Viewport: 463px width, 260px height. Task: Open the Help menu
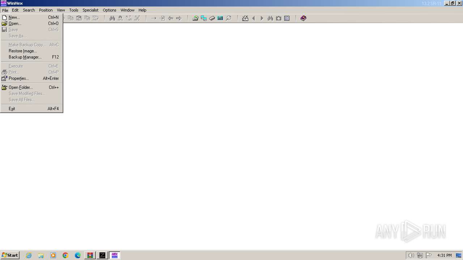click(x=143, y=10)
